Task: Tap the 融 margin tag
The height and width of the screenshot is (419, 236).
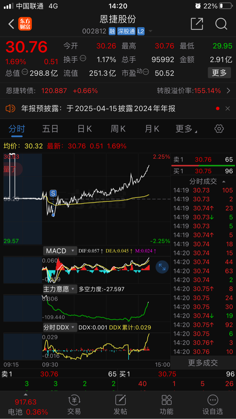Action: tap(112, 31)
